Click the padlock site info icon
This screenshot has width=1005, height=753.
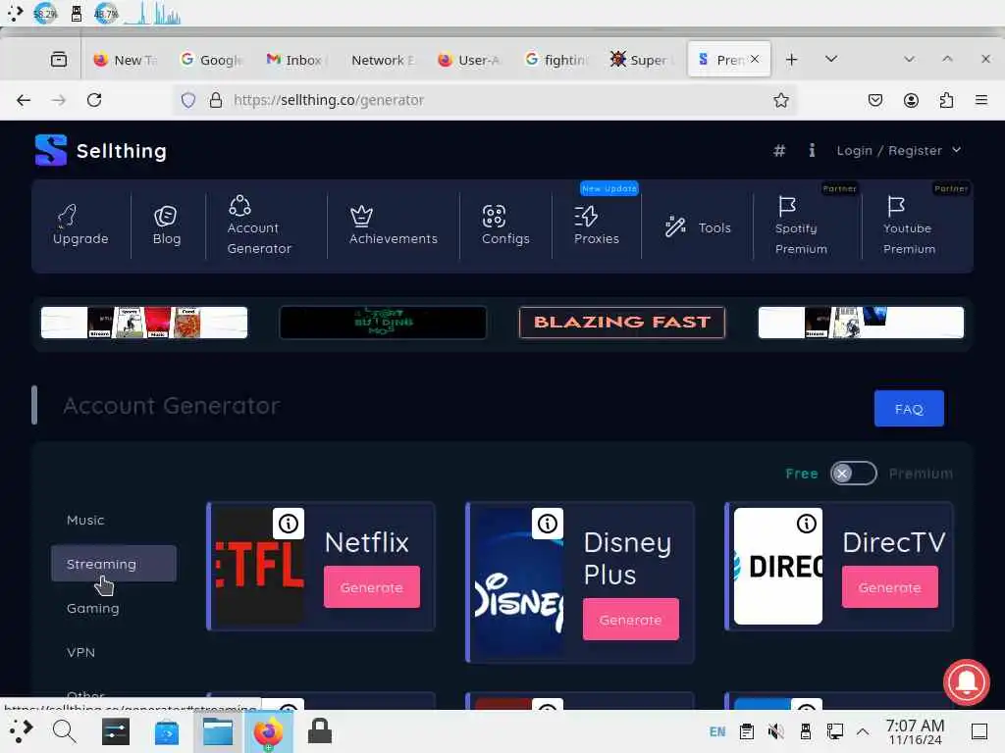[x=216, y=101]
